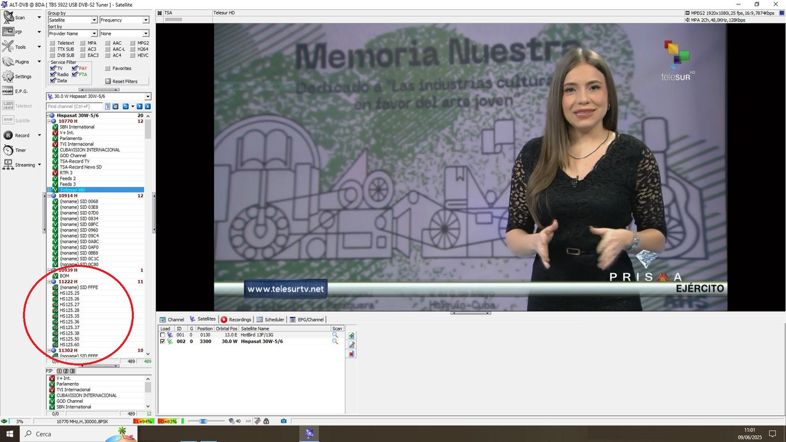Click the first icon right of Find channel
Image resolution: width=786 pixels, height=442 pixels.
[x=107, y=106]
